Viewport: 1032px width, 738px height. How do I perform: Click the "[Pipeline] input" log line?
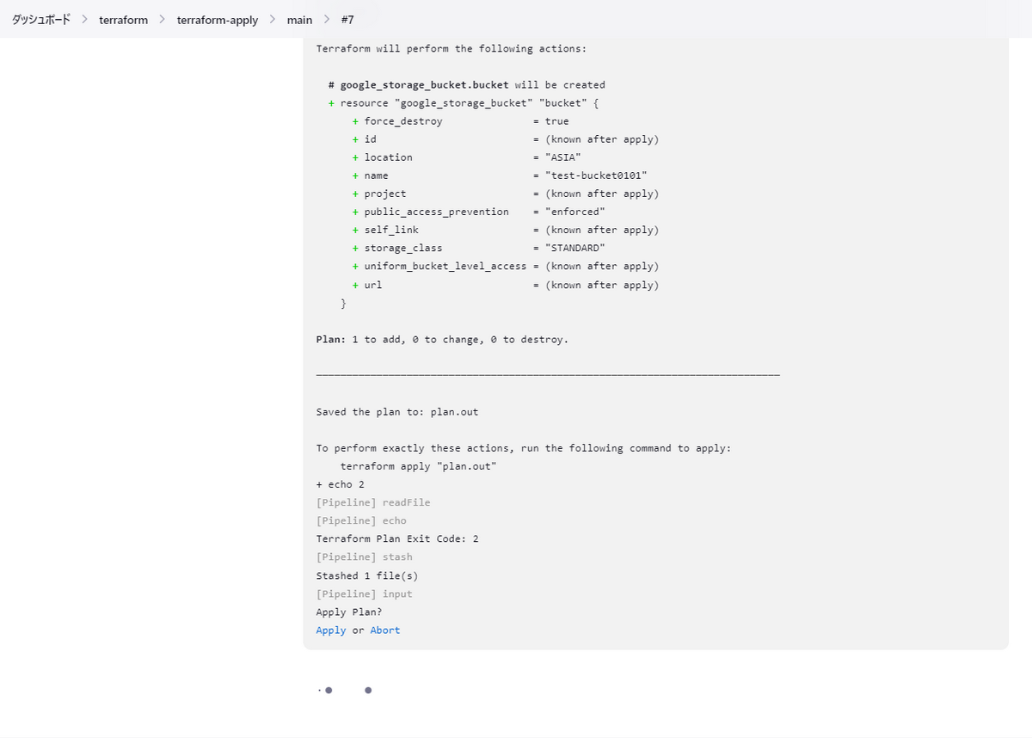(x=365, y=594)
